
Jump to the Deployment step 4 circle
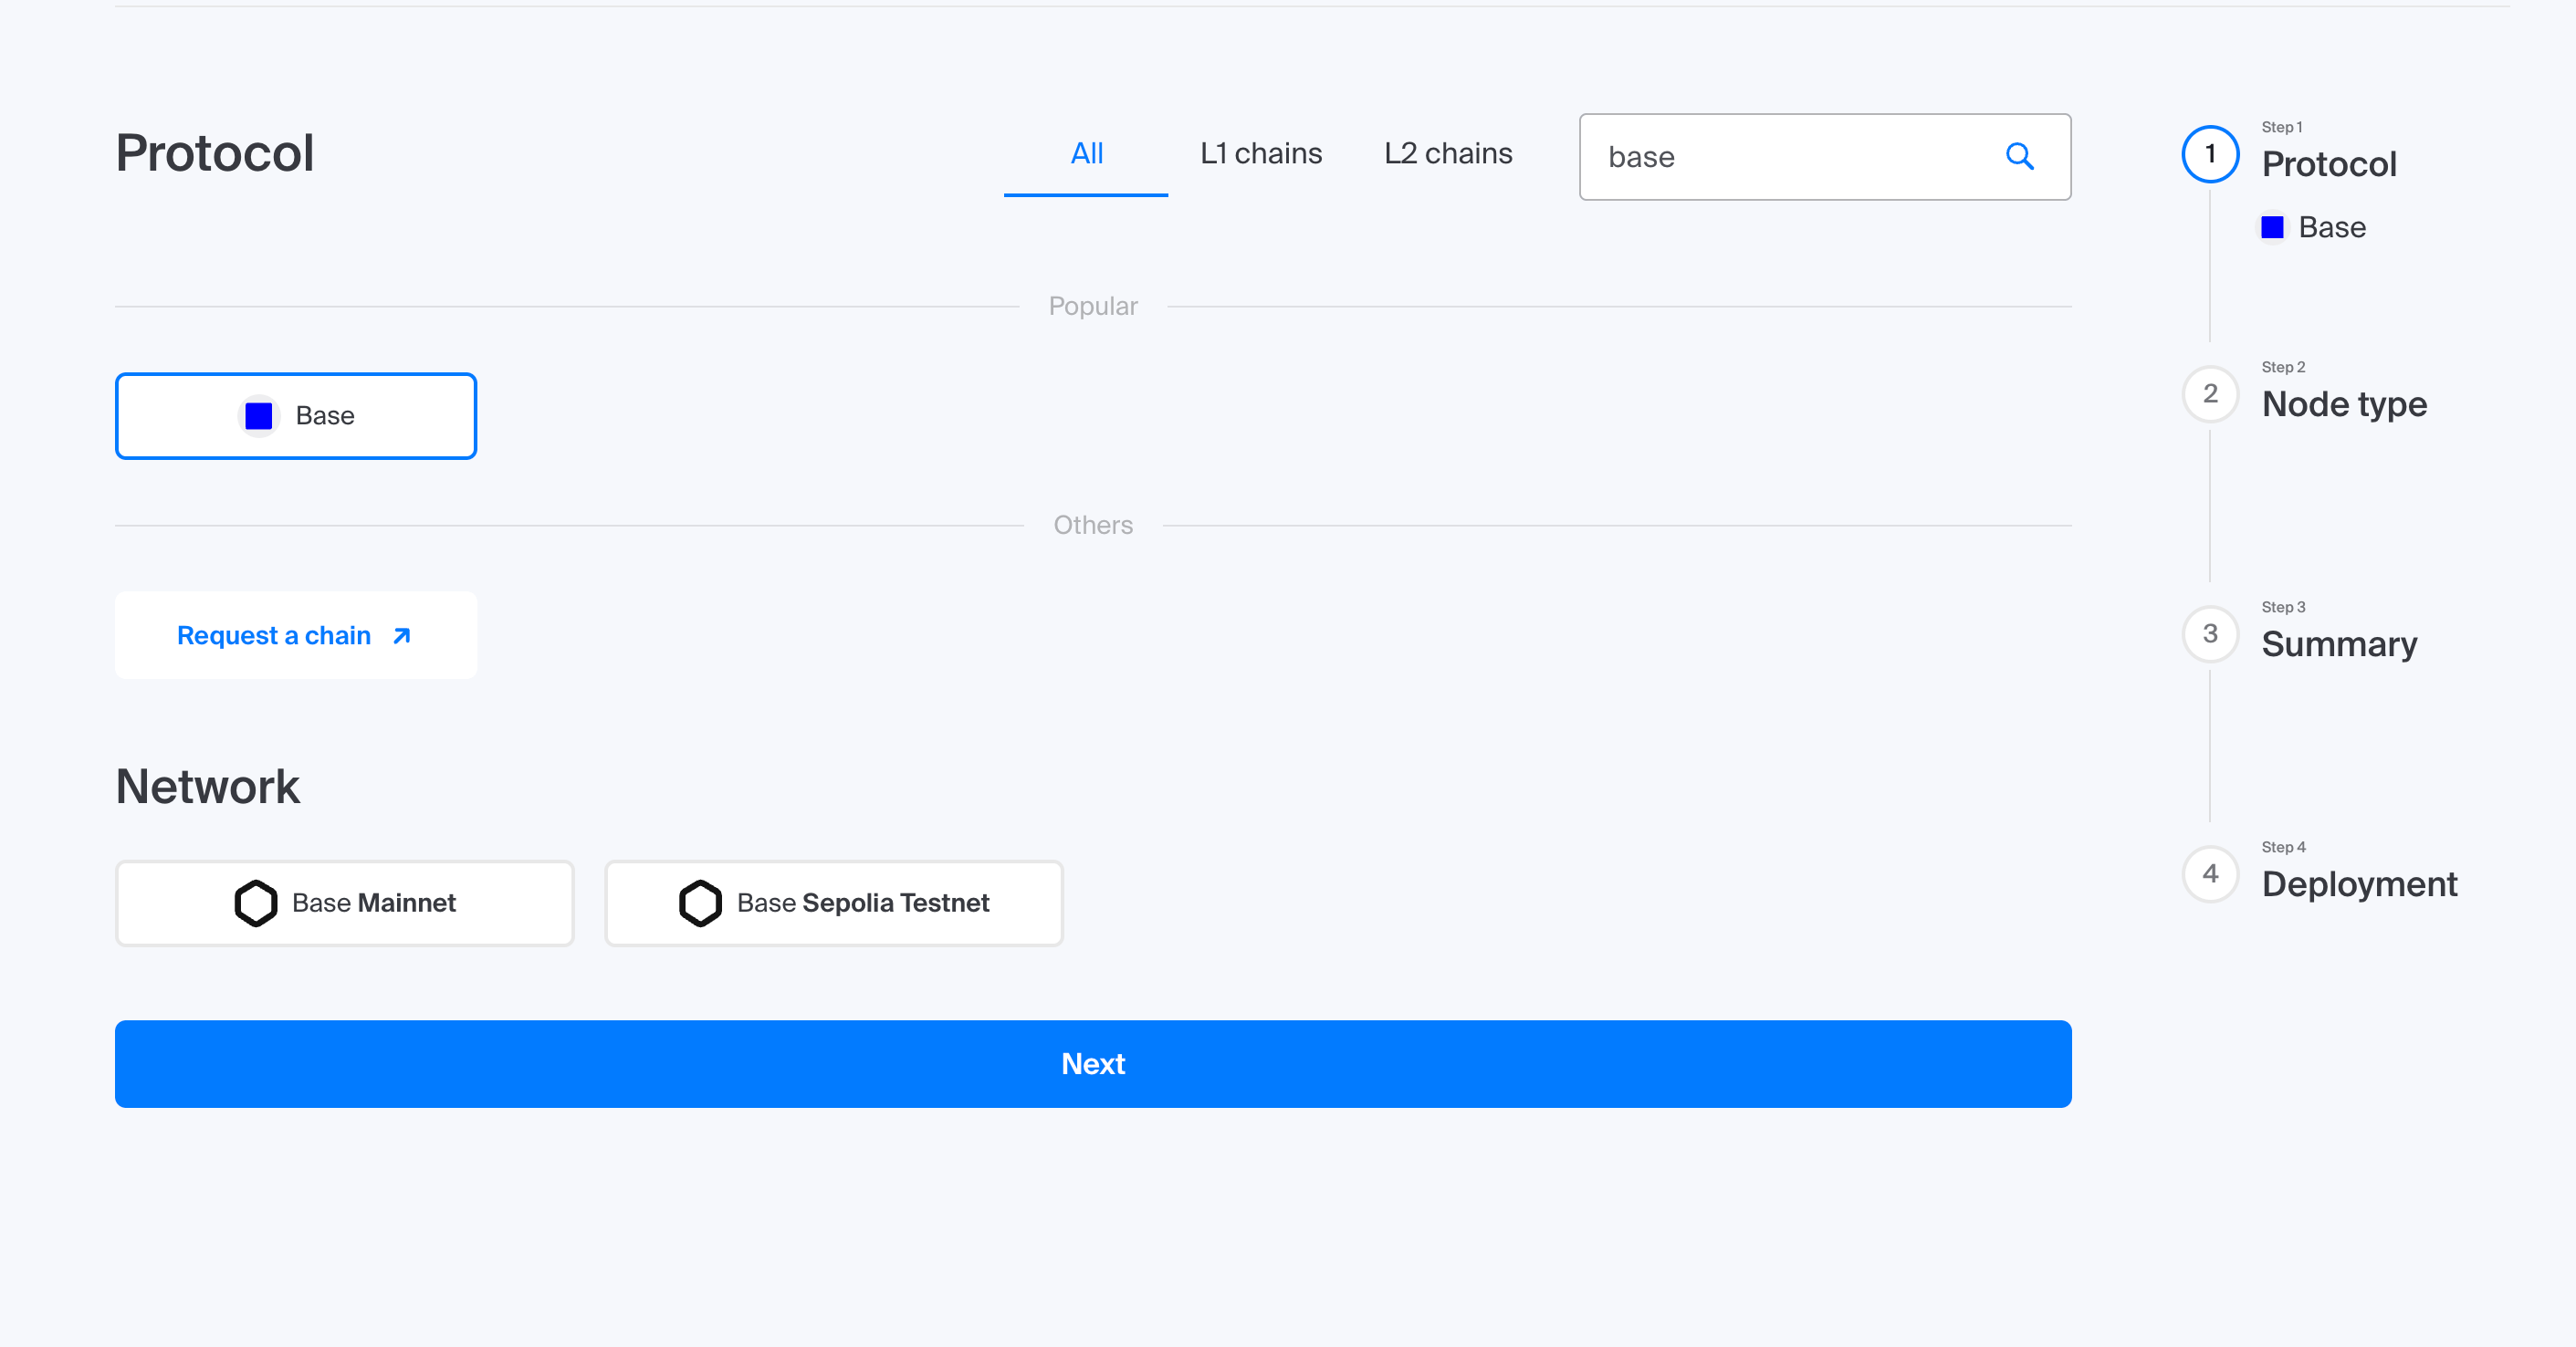[x=2209, y=874]
